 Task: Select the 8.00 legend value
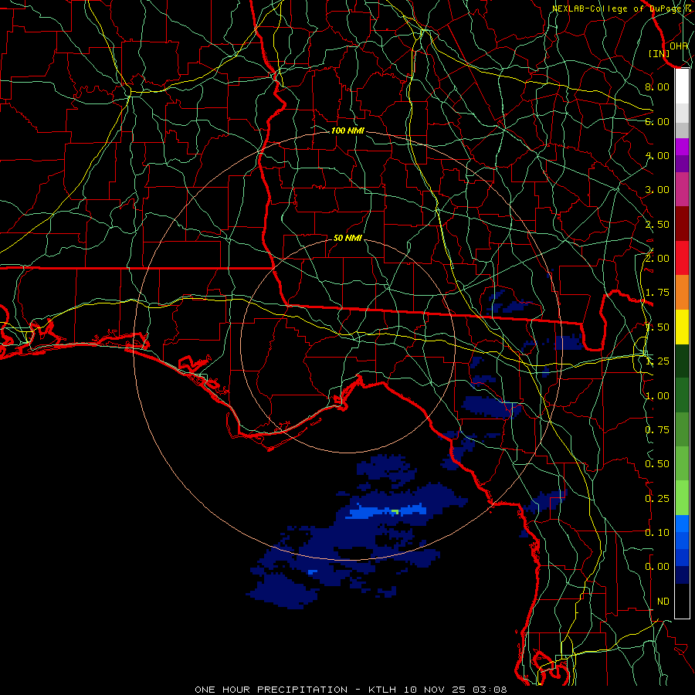tap(657, 86)
